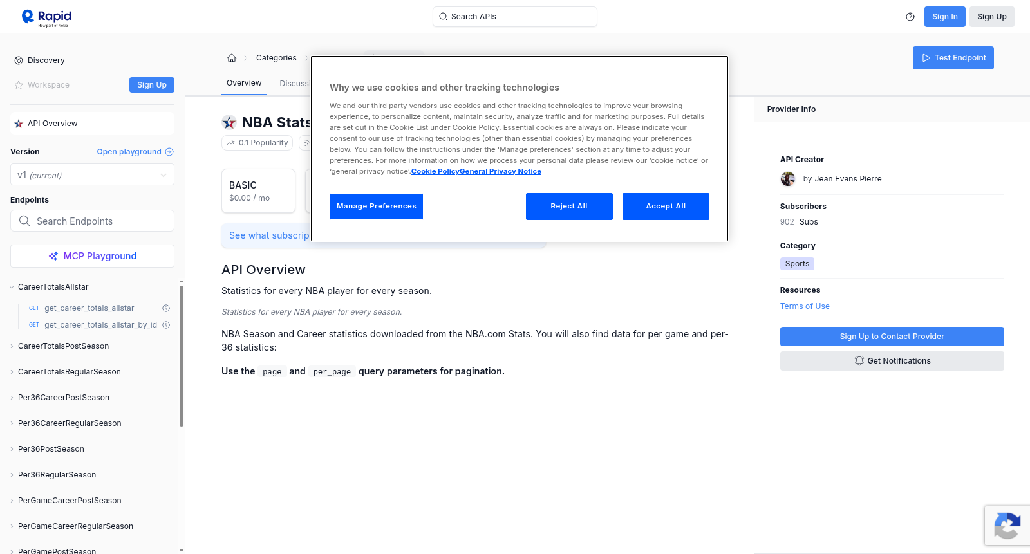The width and height of the screenshot is (1030, 554).
Task: Click the MCP Playground button
Action: pos(92,256)
